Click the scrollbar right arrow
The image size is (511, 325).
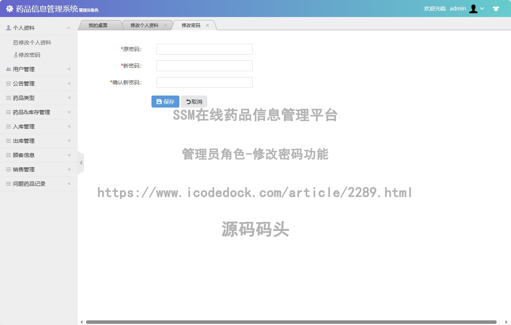tap(506, 322)
